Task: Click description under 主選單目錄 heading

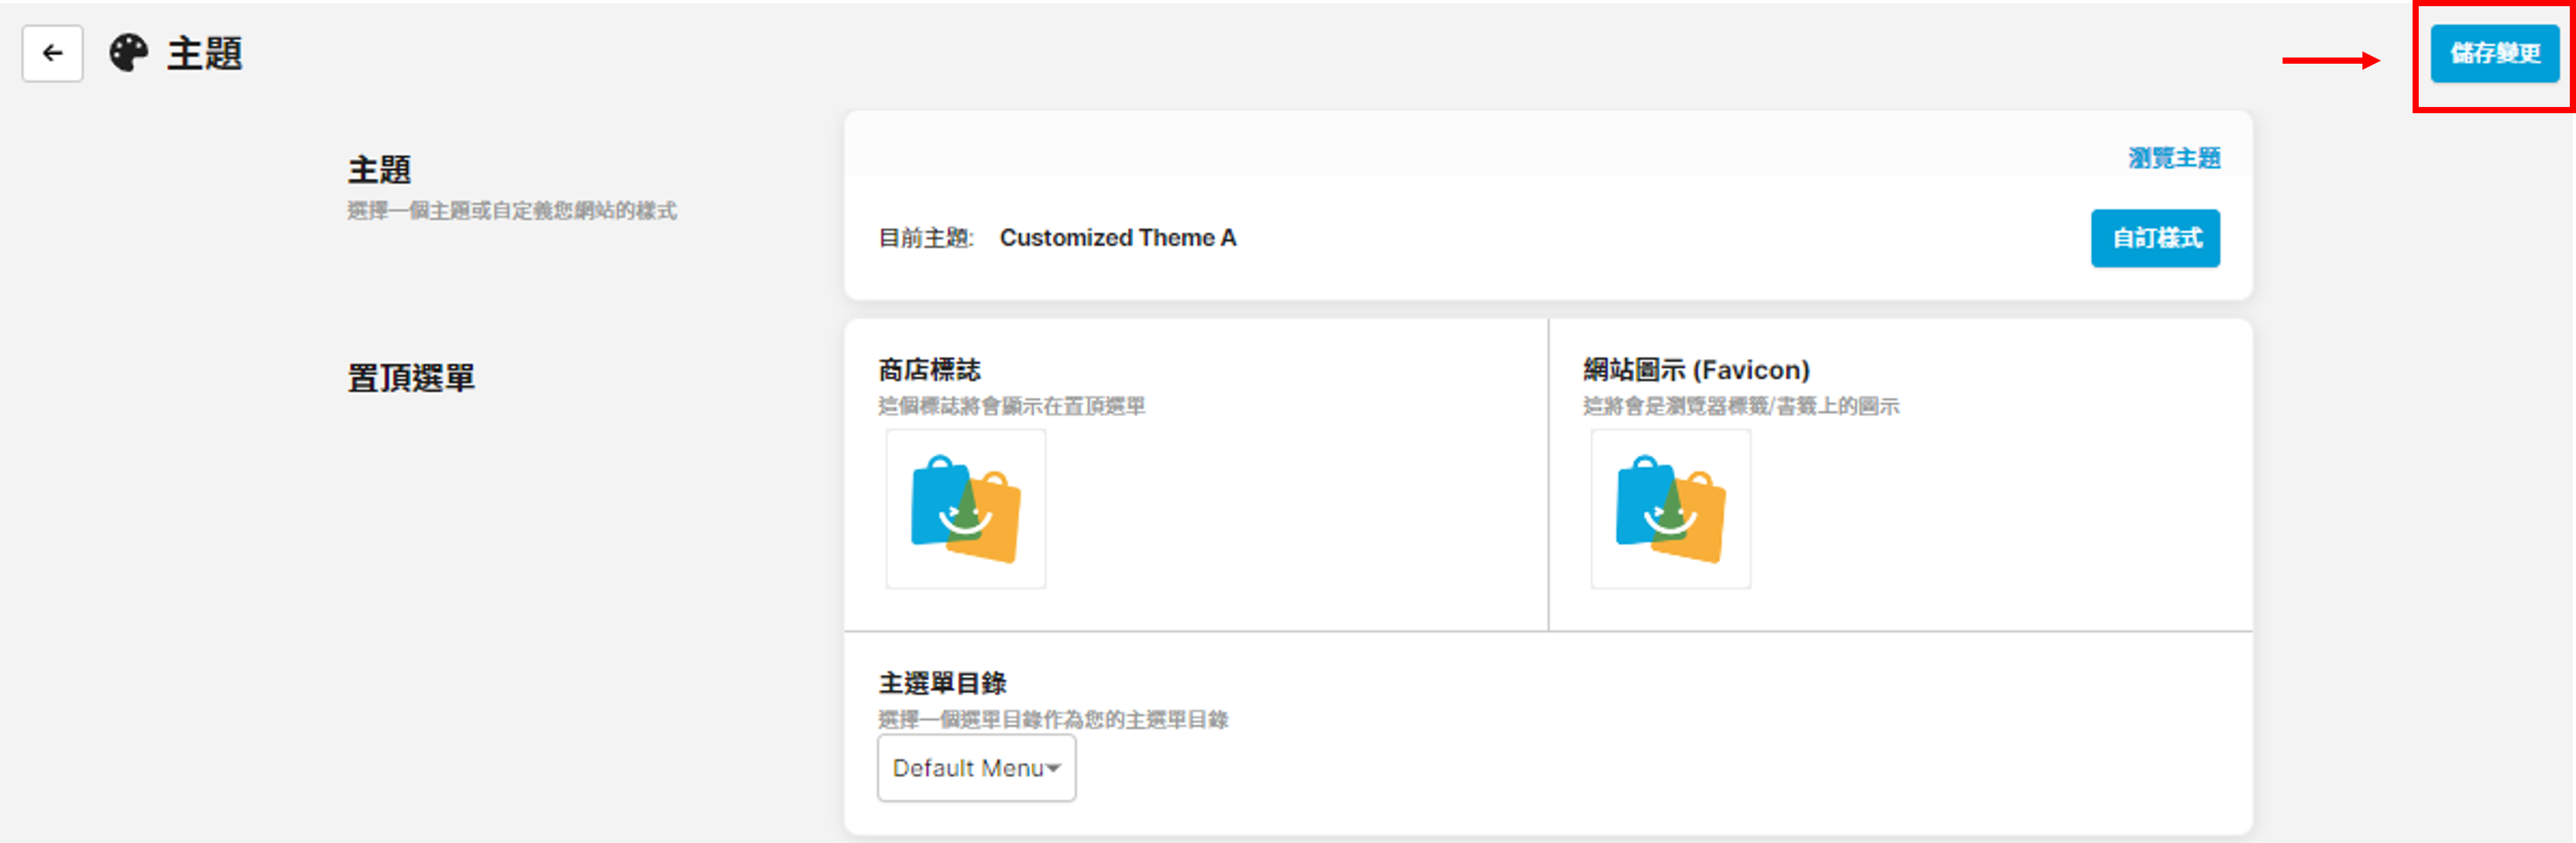Action: (x=1052, y=719)
